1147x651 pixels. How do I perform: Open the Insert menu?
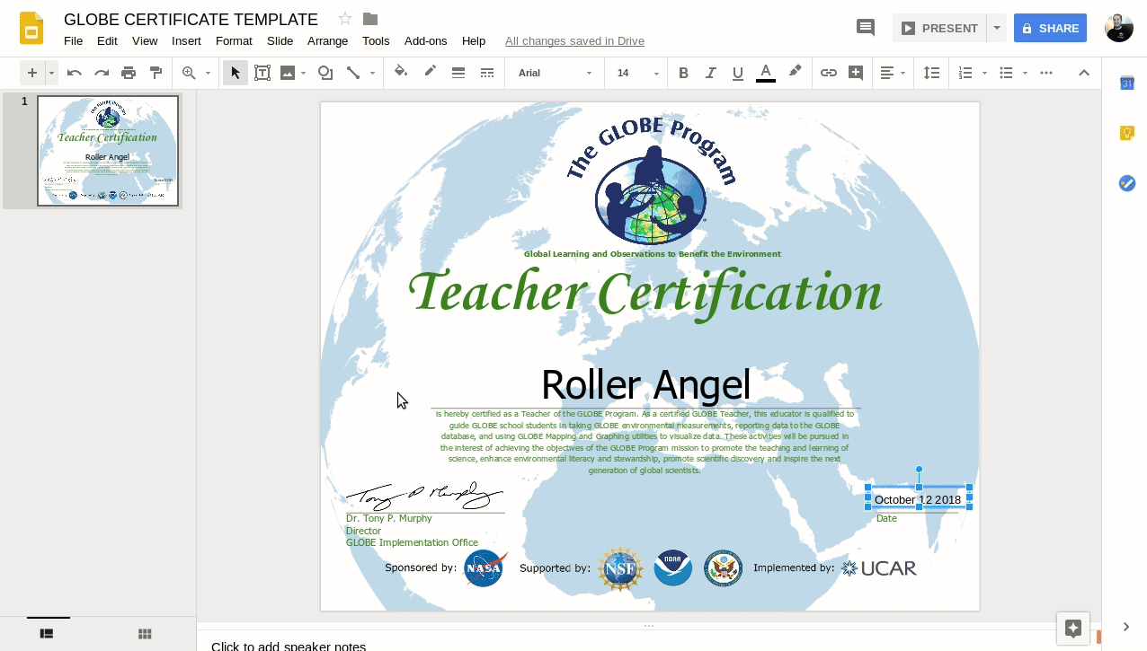tap(186, 40)
